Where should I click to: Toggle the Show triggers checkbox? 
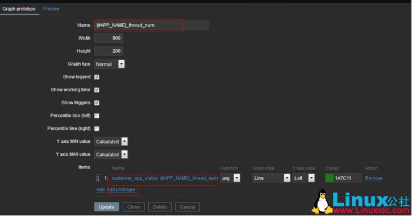(97, 103)
